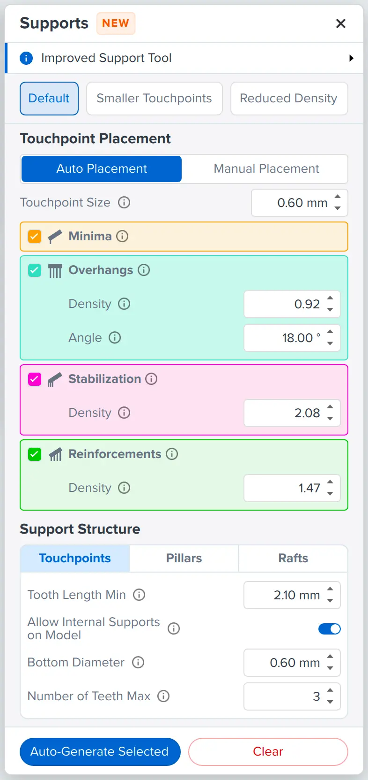The height and width of the screenshot is (780, 368).
Task: Increase Touchpoint Size with the up arrow
Action: [338, 198]
